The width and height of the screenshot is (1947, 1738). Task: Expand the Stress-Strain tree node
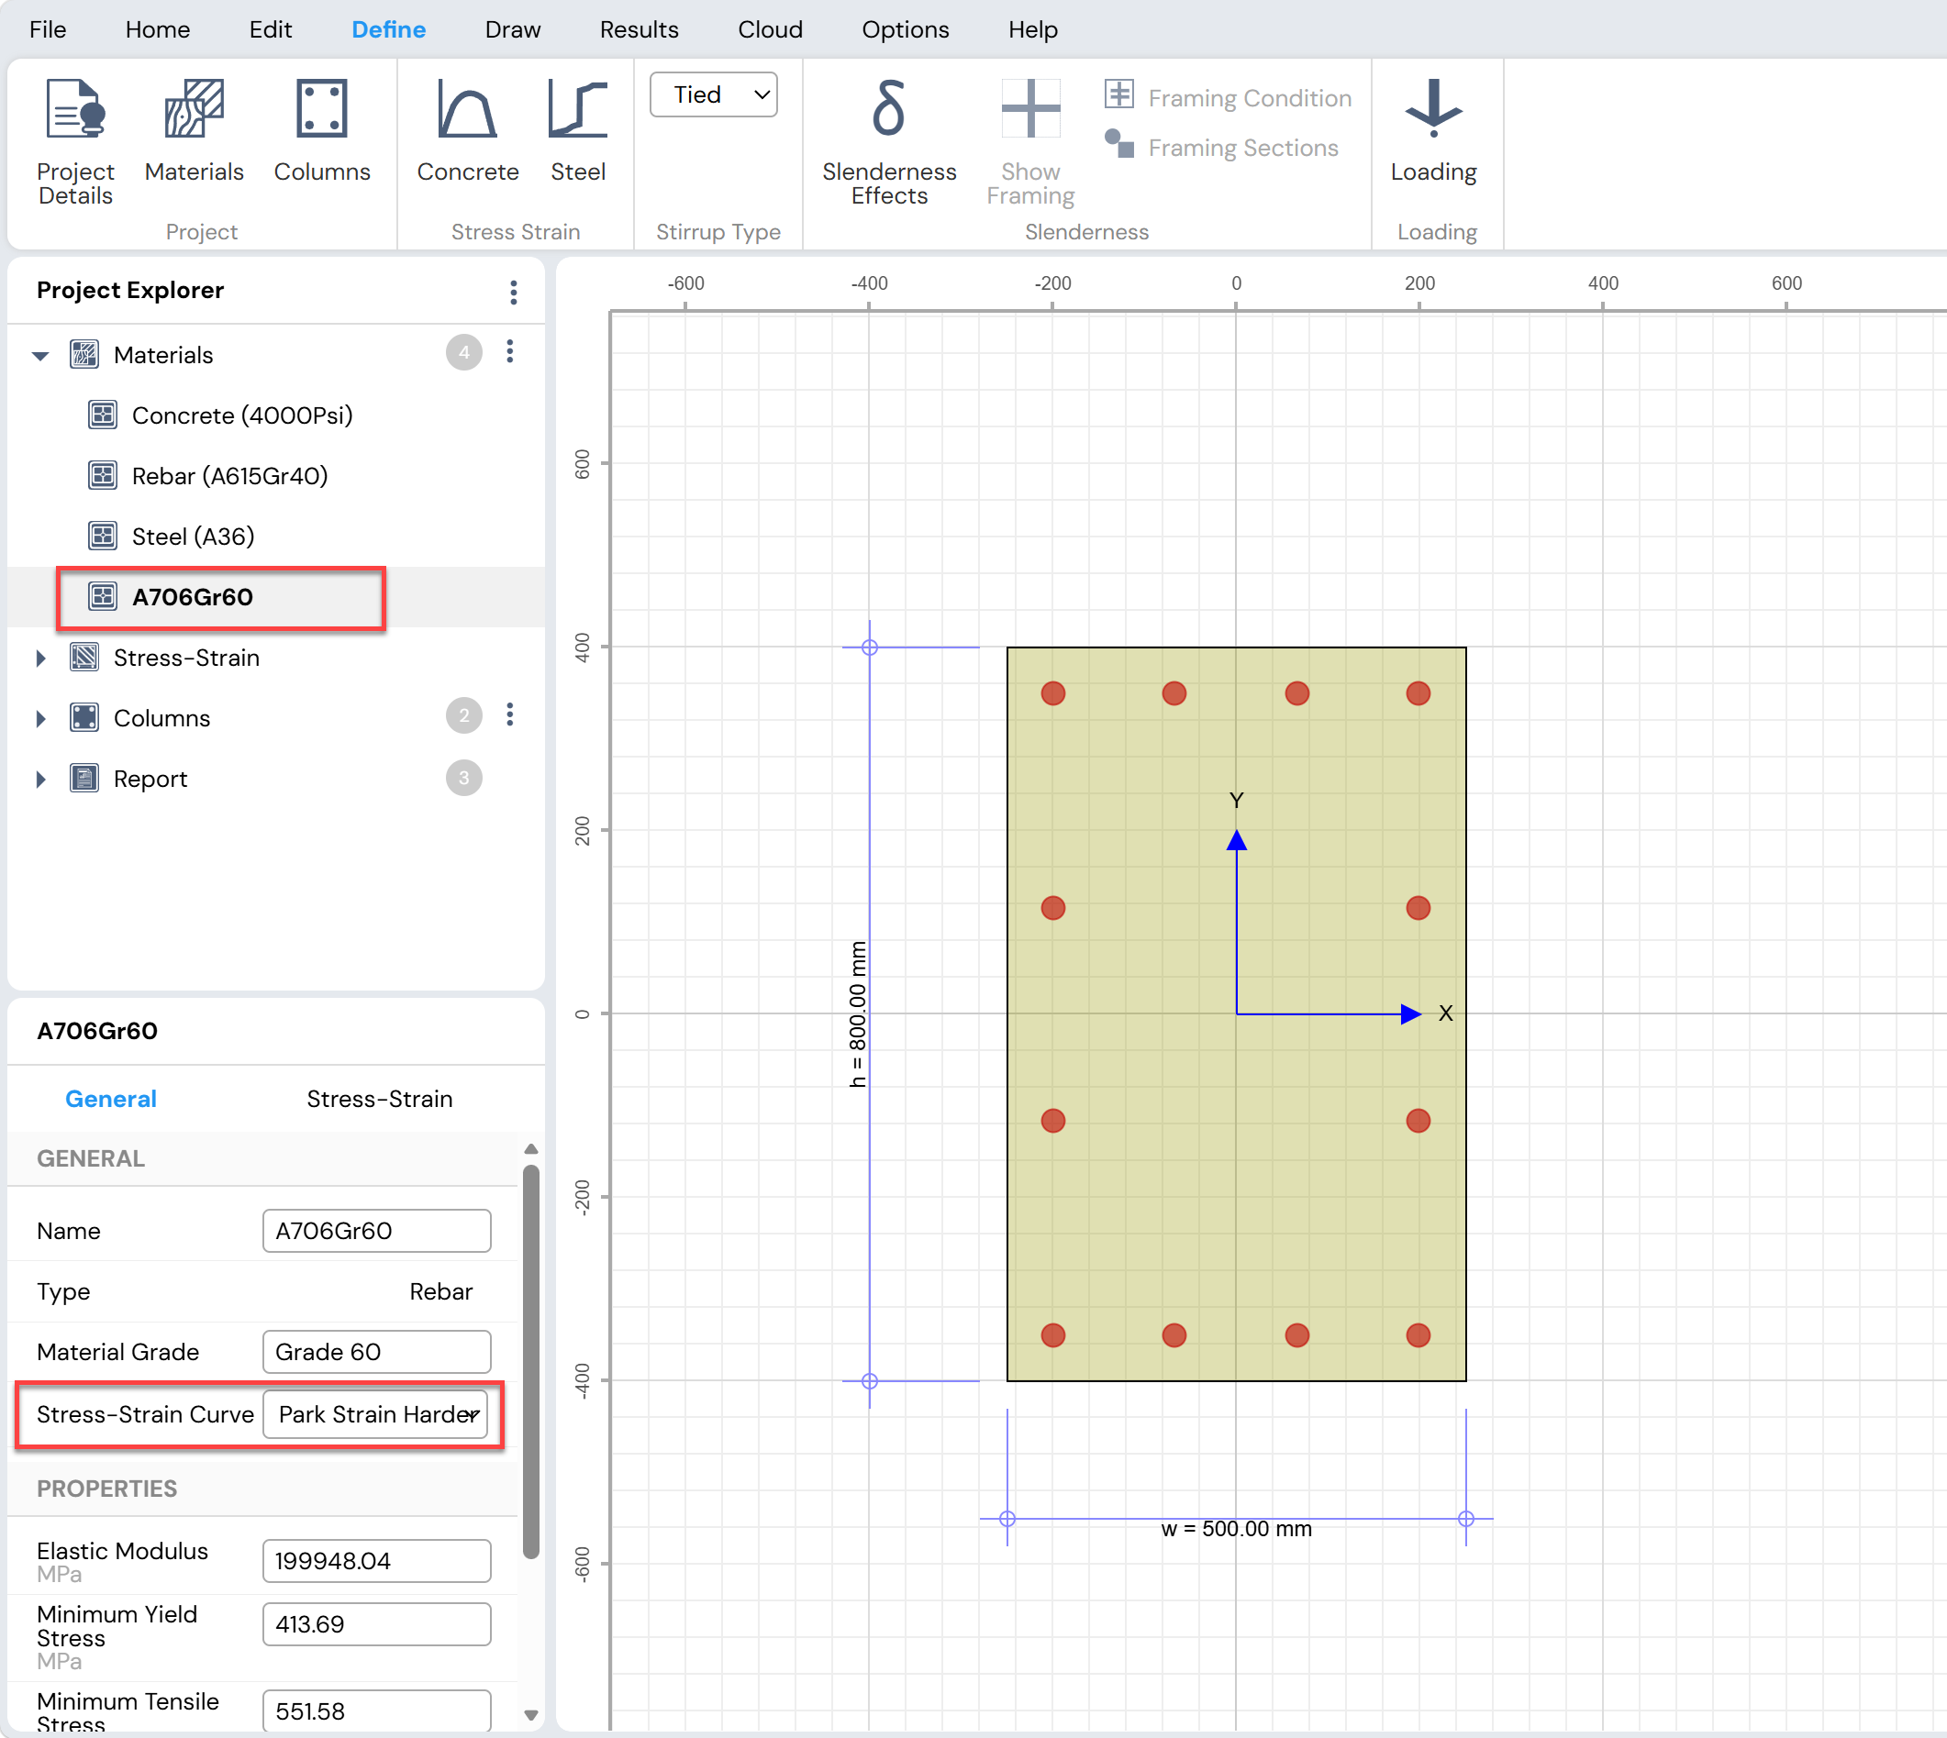40,658
